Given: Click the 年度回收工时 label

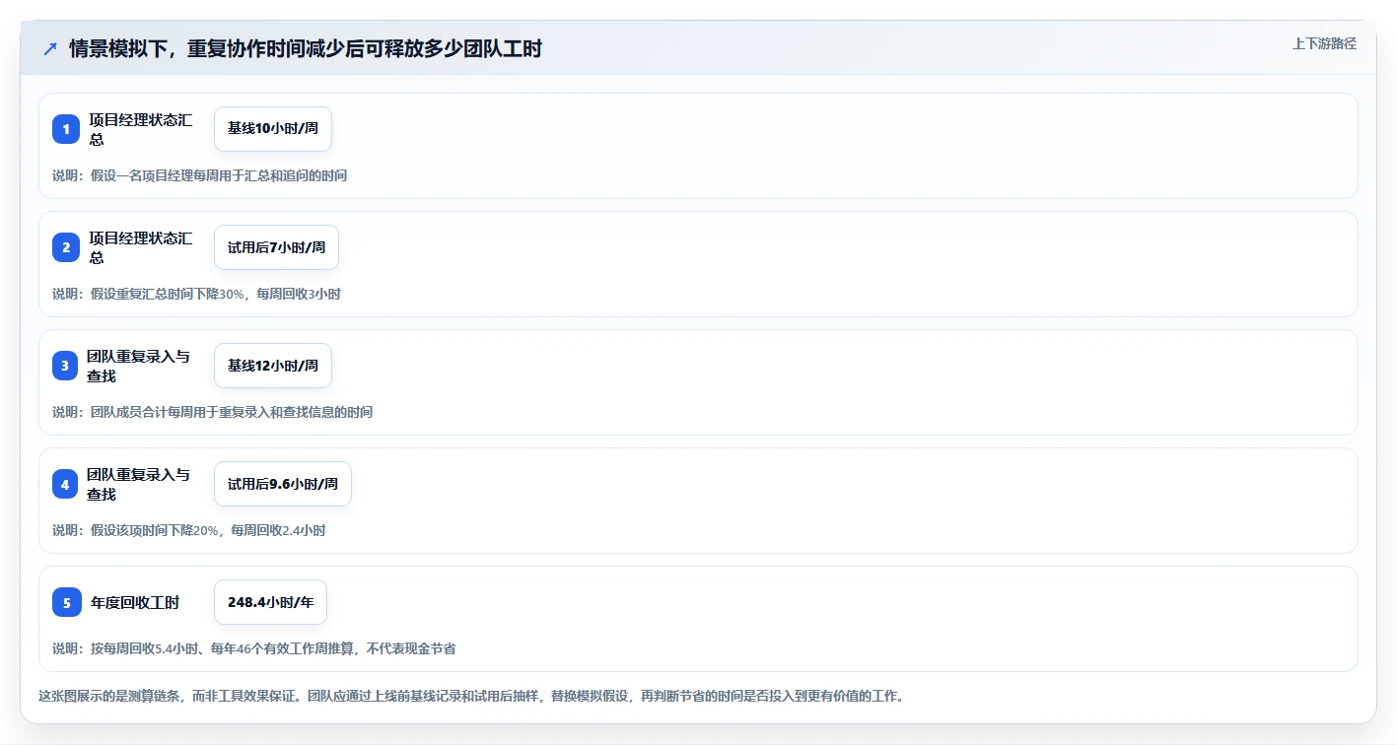Looking at the screenshot, I should (135, 602).
